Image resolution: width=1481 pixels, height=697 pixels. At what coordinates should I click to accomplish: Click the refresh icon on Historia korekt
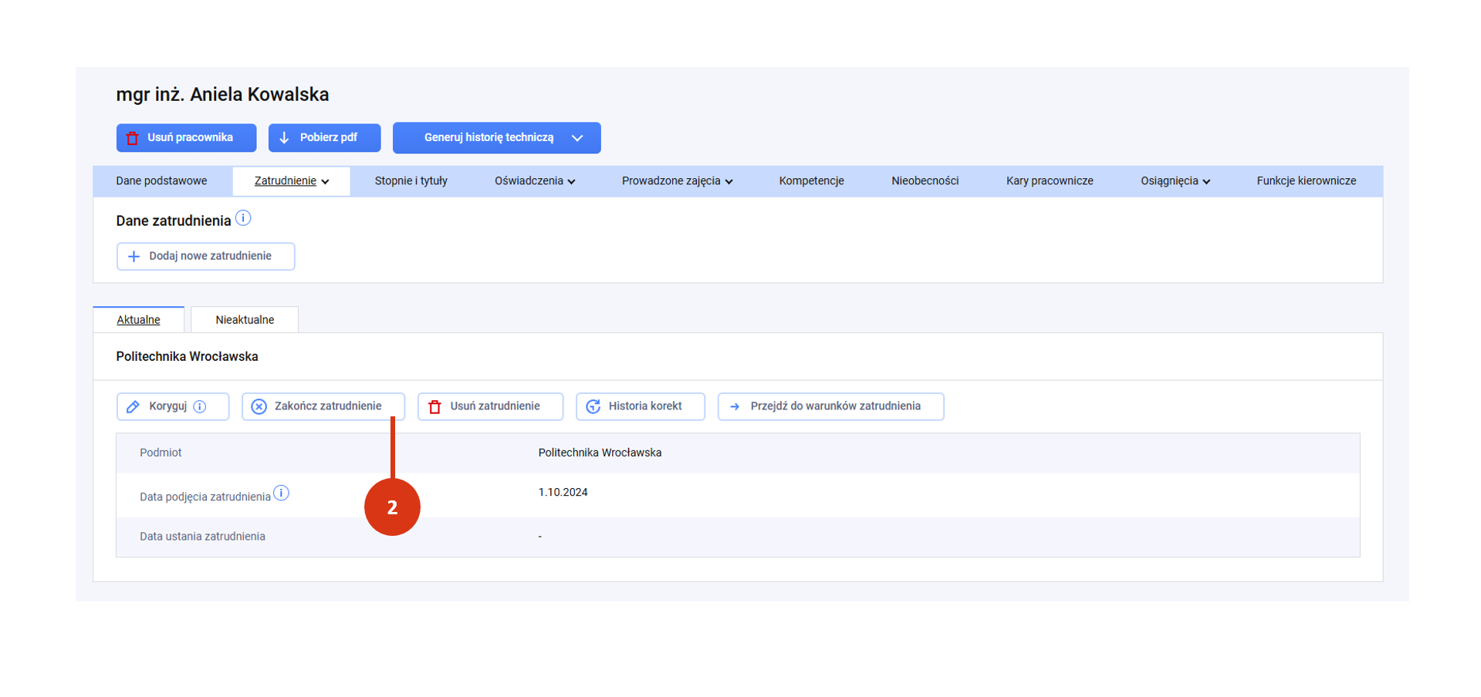(593, 406)
